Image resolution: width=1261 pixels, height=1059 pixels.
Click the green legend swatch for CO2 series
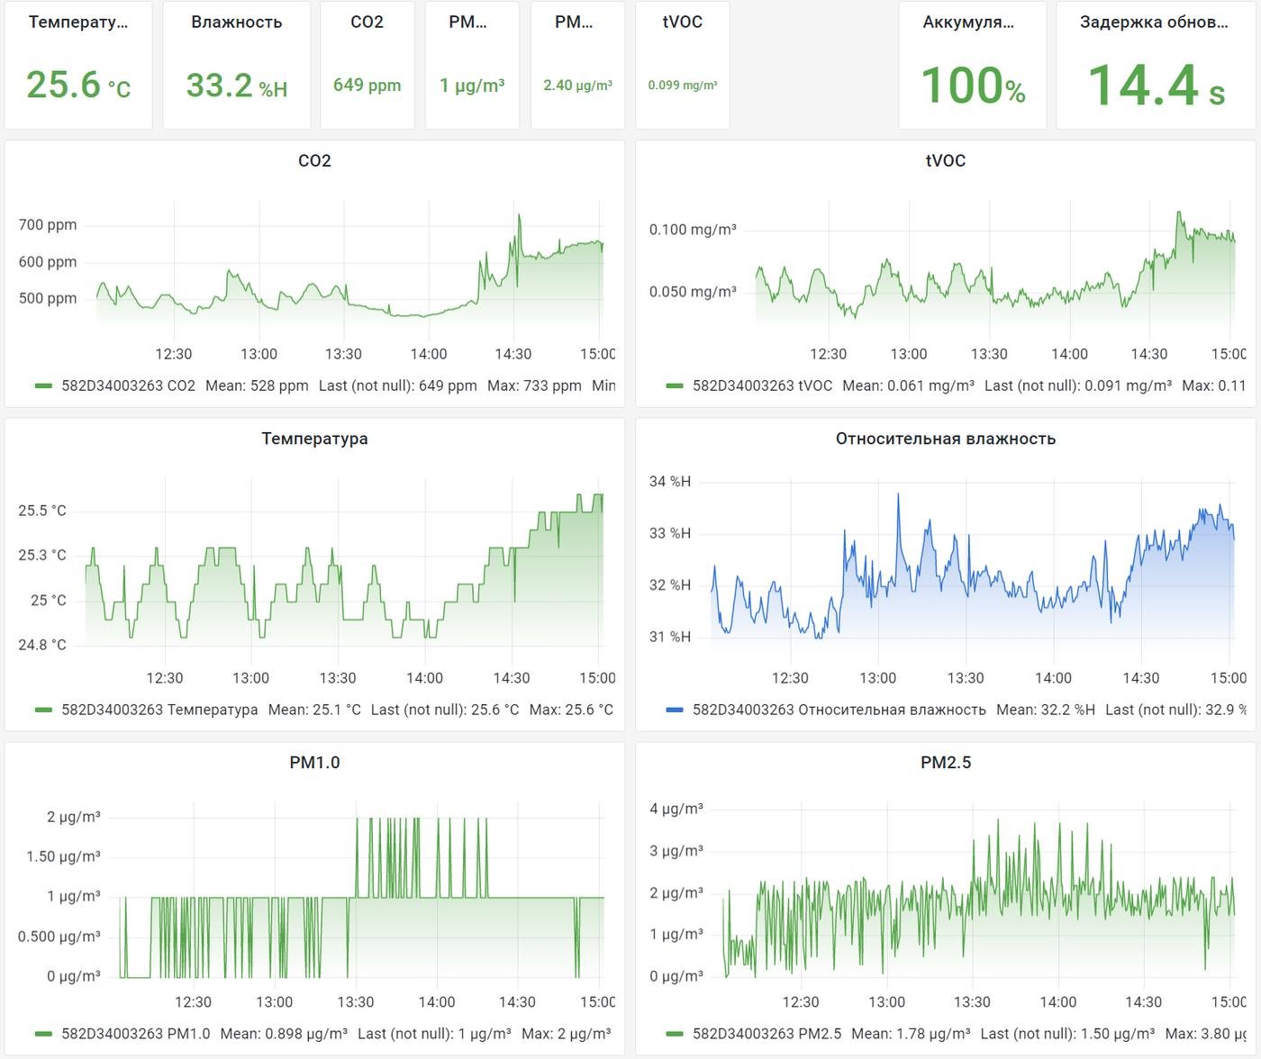click(43, 385)
